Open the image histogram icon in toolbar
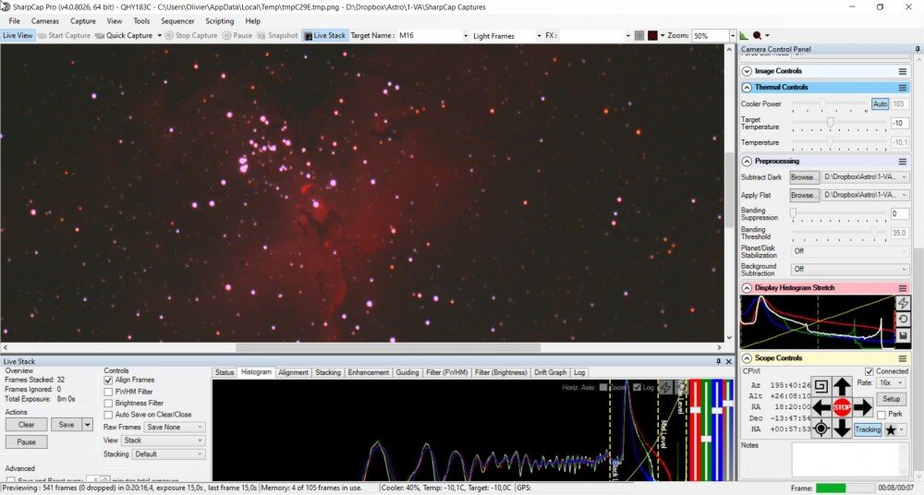 coord(744,35)
